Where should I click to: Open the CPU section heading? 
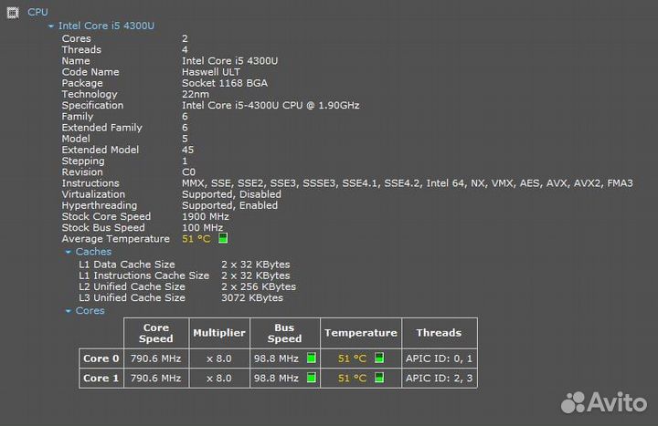click(37, 12)
